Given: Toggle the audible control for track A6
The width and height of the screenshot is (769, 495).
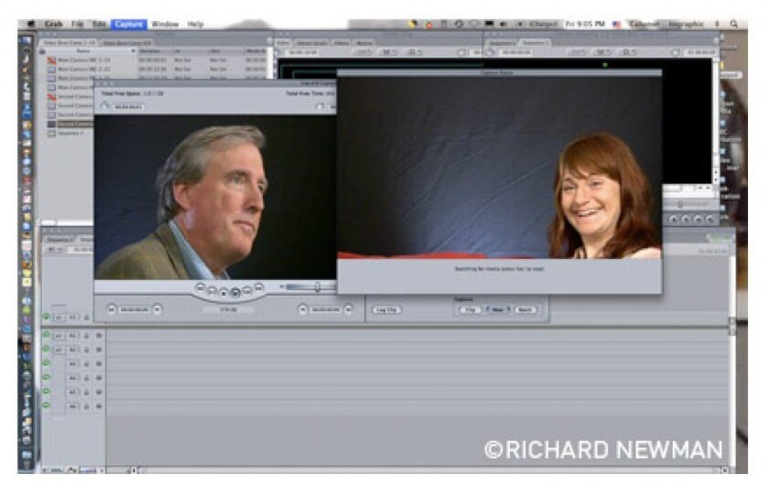Looking at the screenshot, I should [47, 406].
